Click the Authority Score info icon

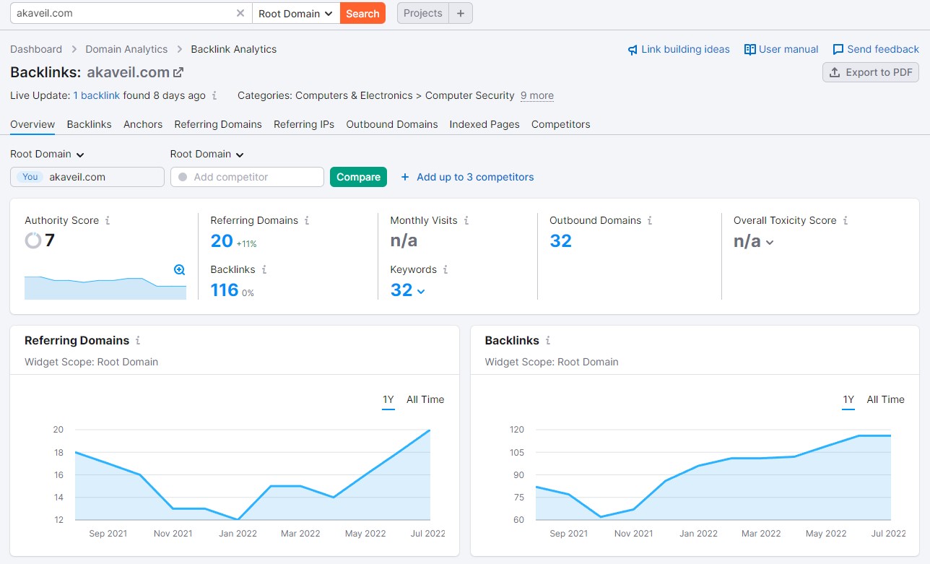point(108,221)
